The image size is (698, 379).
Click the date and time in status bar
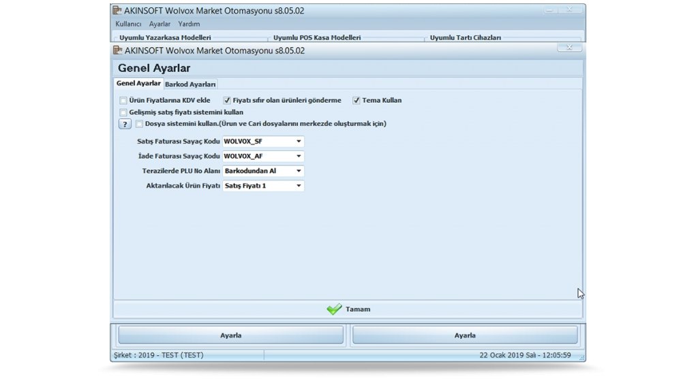tap(526, 355)
